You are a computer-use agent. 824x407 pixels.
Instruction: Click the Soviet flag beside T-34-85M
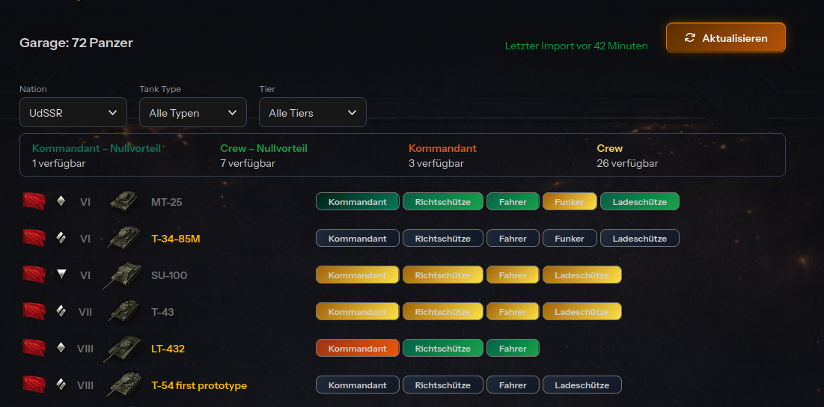[x=34, y=239]
